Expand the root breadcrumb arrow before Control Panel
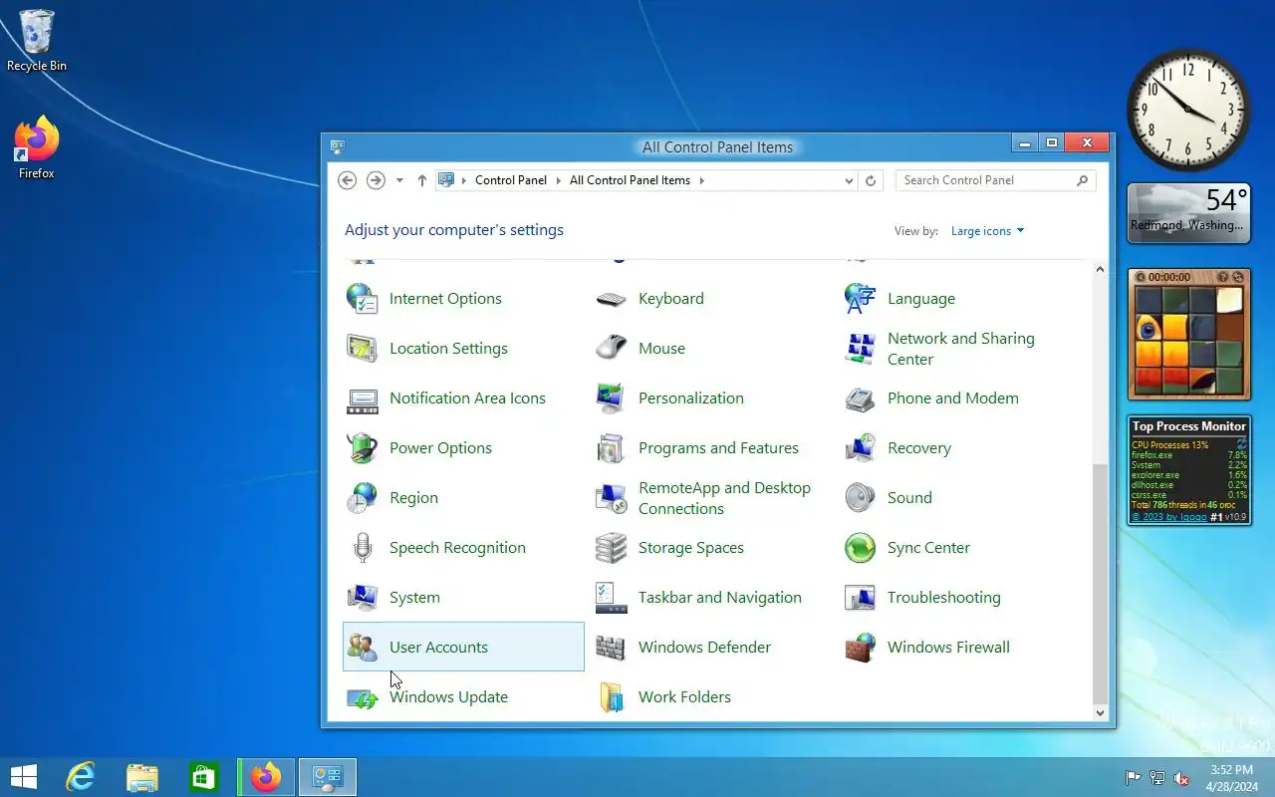 [464, 180]
